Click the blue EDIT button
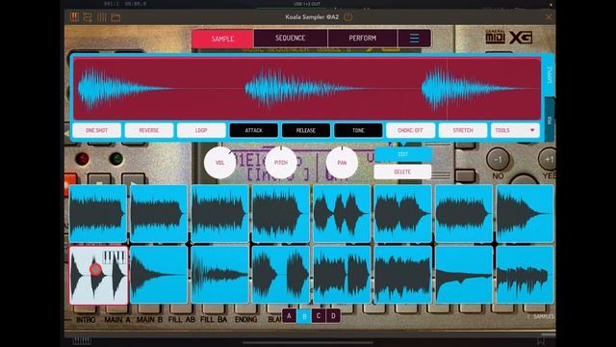Viewport: 616px width, 347px height. tap(402, 154)
